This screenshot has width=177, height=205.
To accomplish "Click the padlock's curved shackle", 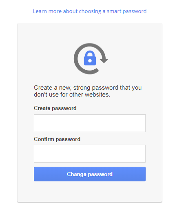I will coord(90,53).
